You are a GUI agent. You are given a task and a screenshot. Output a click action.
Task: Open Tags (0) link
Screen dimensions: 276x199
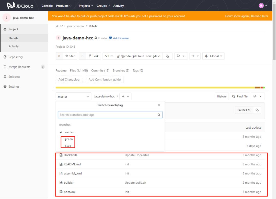[x=138, y=71]
